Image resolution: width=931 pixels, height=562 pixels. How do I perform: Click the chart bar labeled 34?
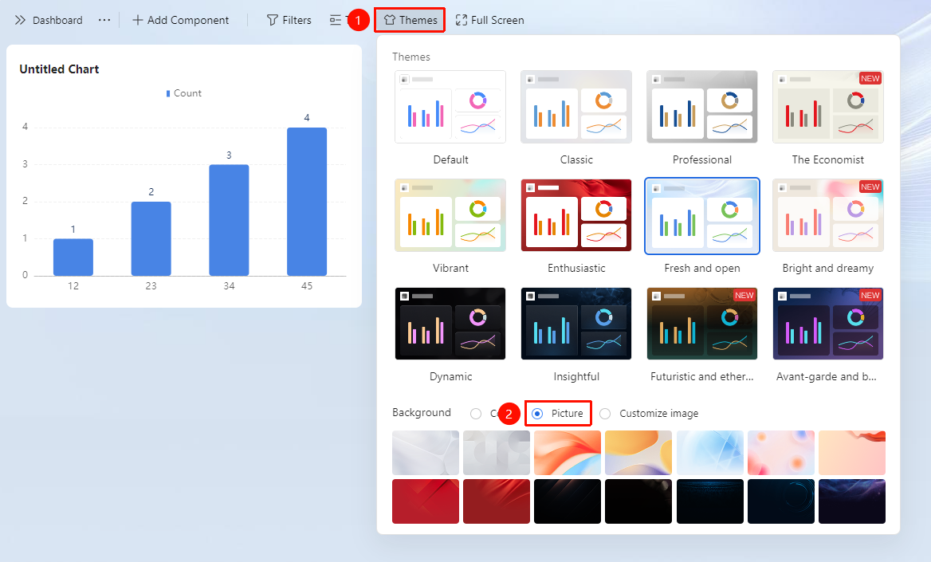[229, 220]
